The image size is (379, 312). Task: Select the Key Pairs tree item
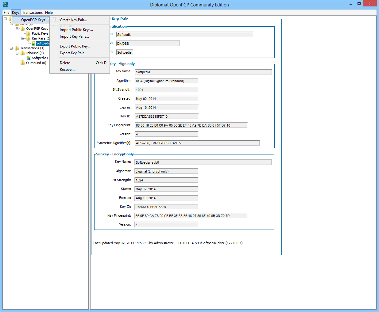coord(40,38)
